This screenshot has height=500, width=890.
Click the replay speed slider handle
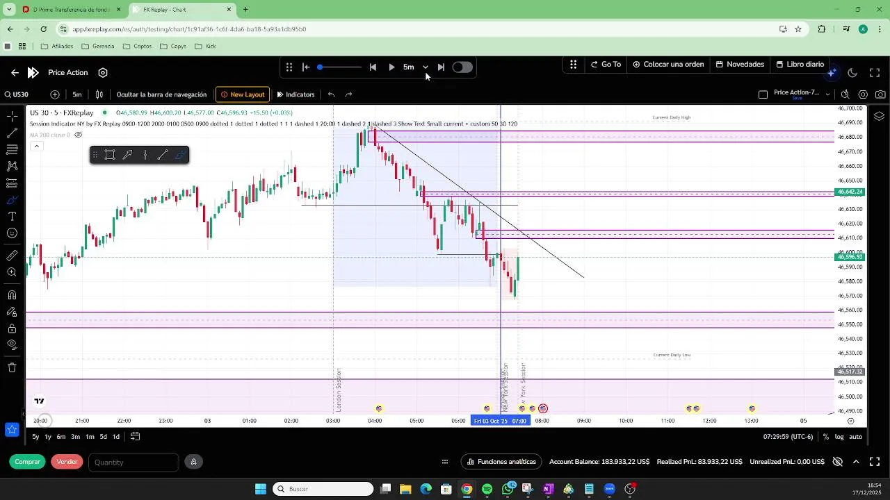click(x=320, y=67)
